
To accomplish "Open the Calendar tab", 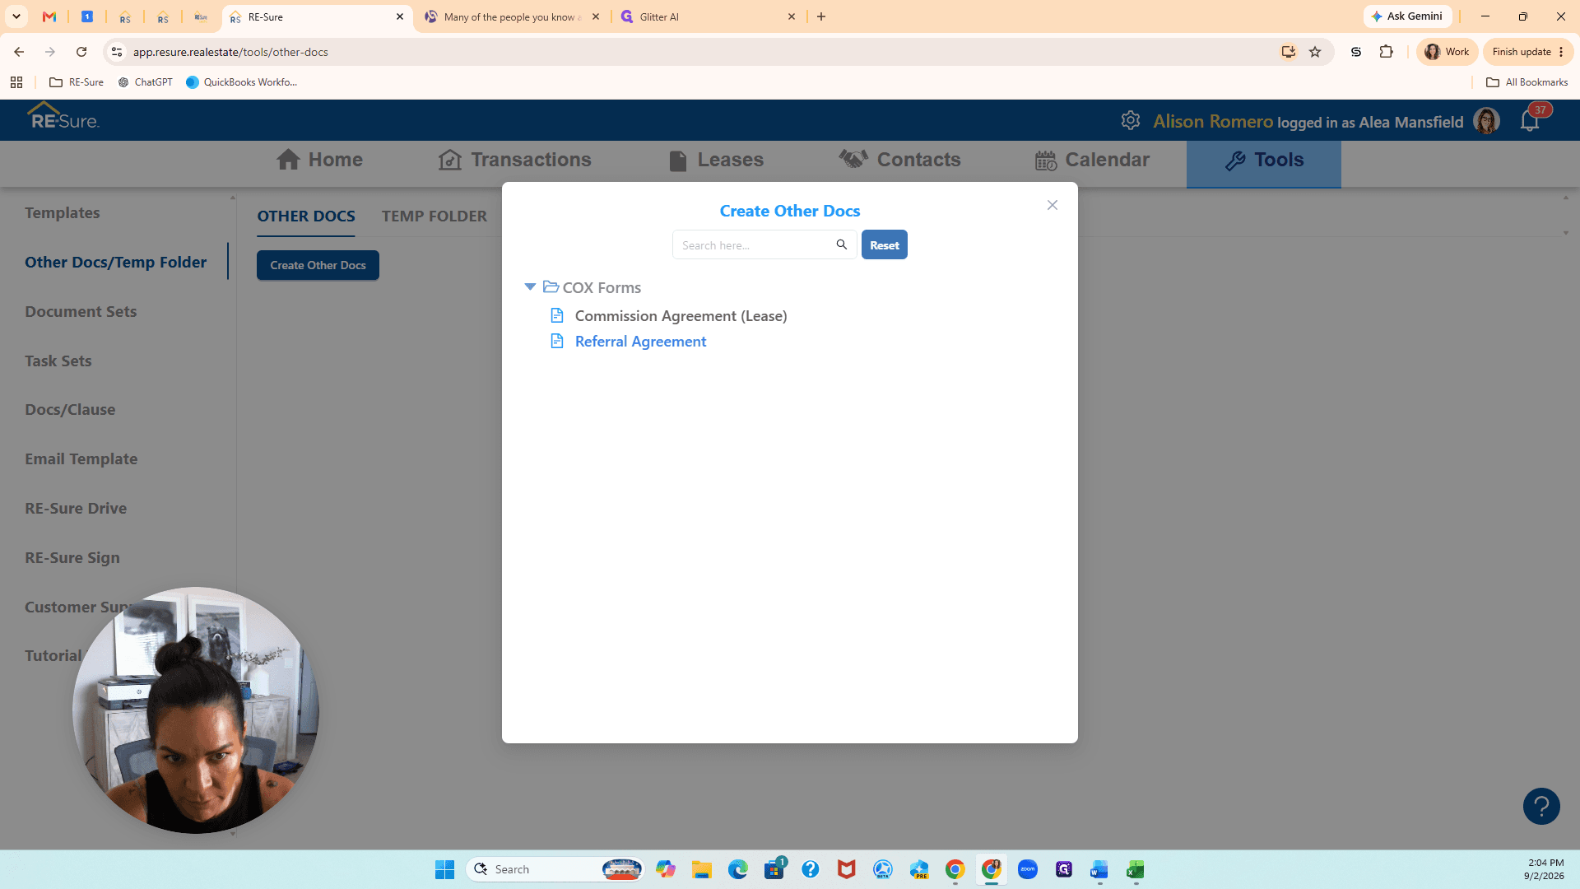I will (1092, 160).
